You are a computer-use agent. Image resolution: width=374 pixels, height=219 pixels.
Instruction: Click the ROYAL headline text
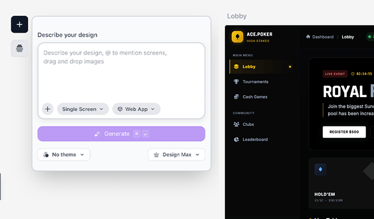pos(345,92)
